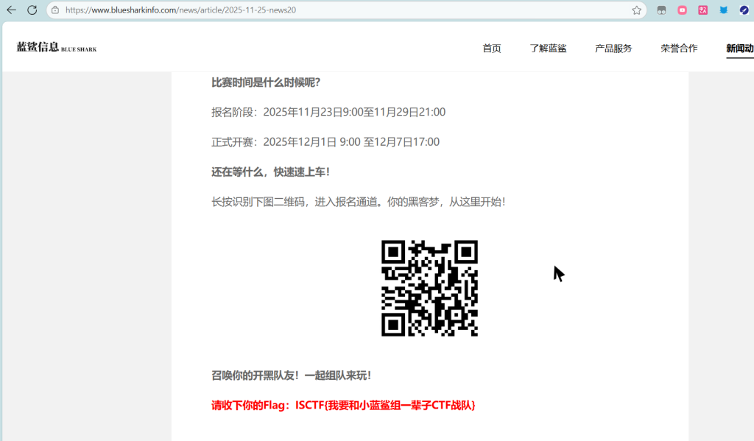Image resolution: width=754 pixels, height=441 pixels.
Task: Click the URL address bar
Action: (339, 10)
